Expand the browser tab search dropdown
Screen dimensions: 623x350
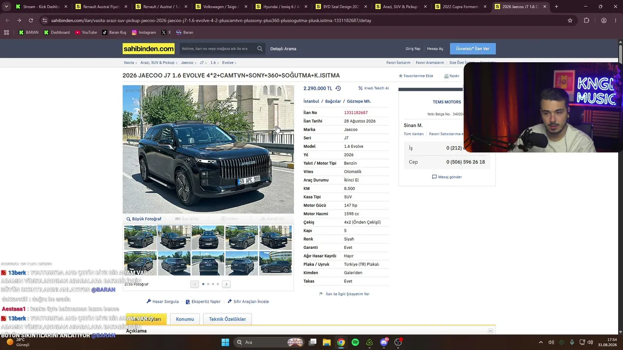(6, 7)
